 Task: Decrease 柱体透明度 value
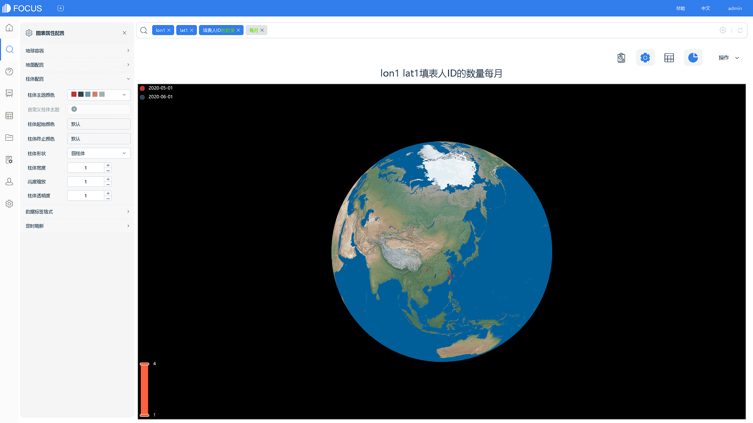point(108,198)
